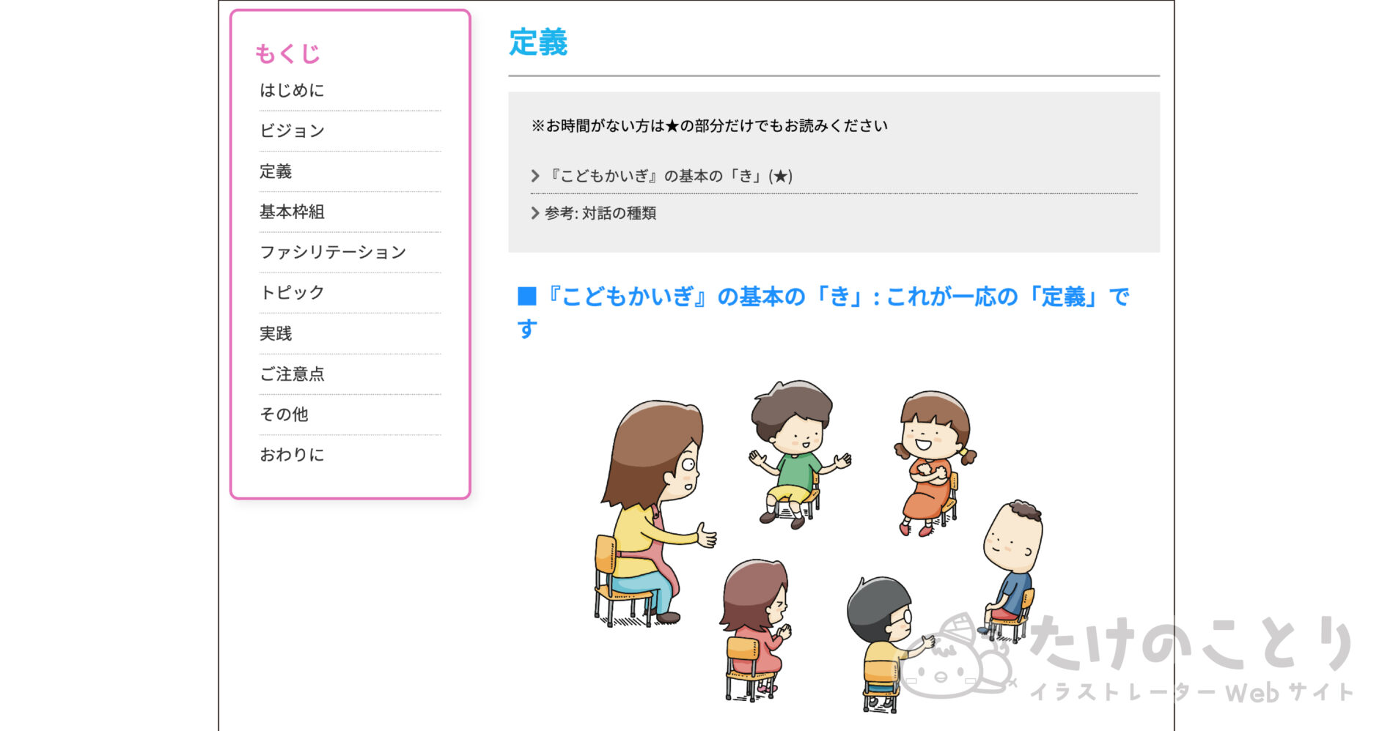Screen dimensions: 1393x731
Task: Open 『こどもかいぎ』の基本の「き」(★) anchor link
Action: click(670, 176)
